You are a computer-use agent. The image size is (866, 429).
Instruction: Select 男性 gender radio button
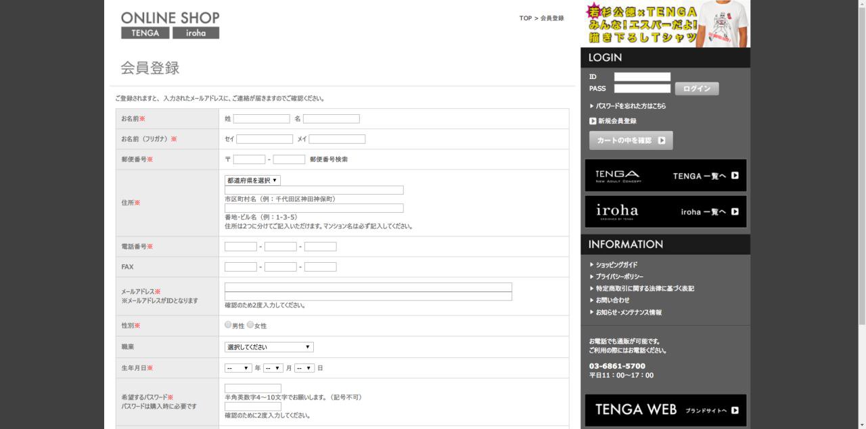pos(229,325)
